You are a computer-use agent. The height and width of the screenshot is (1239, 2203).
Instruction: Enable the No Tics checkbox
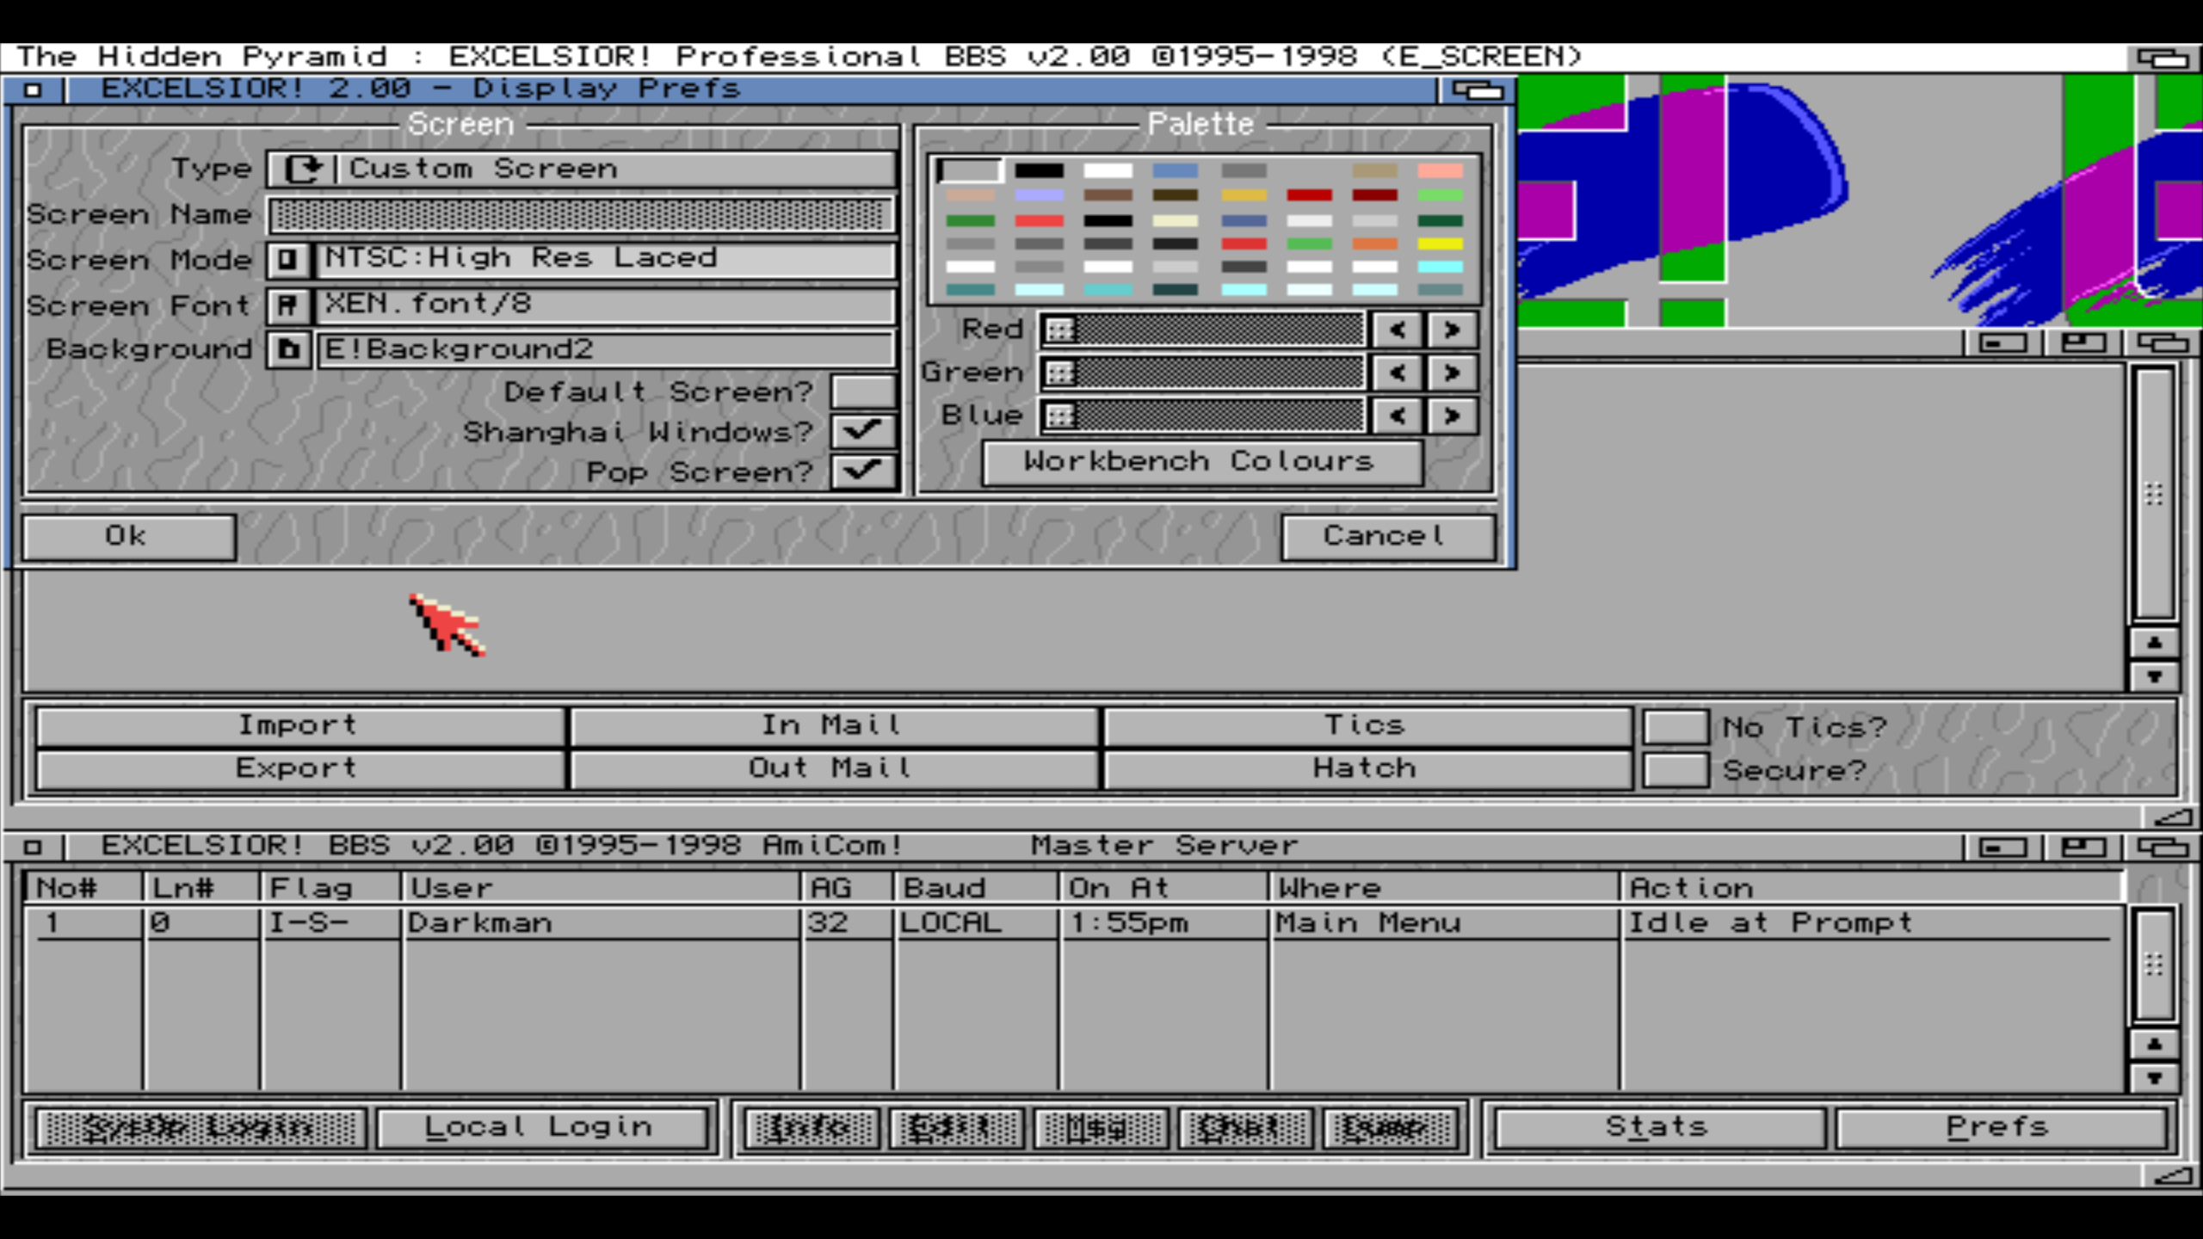click(1675, 727)
